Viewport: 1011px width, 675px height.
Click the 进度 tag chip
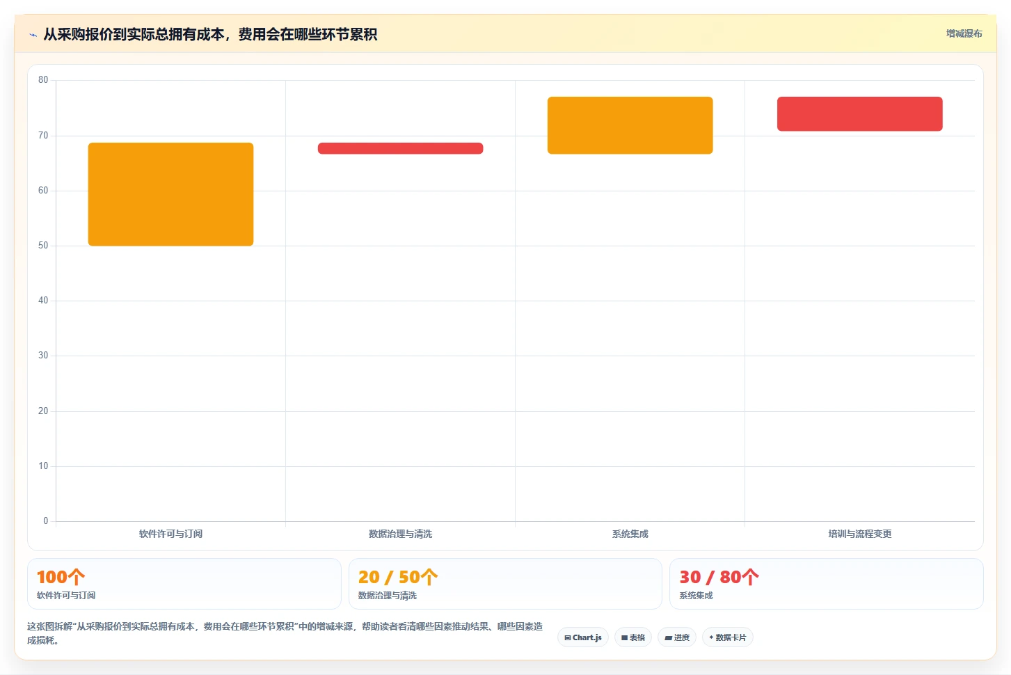click(677, 637)
